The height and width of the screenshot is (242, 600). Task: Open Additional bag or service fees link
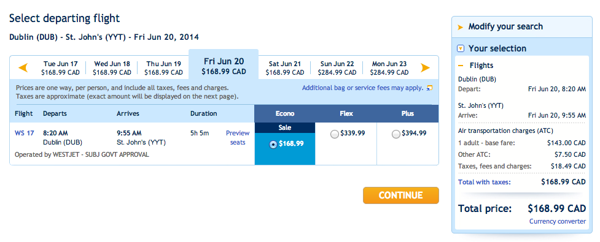(x=362, y=88)
